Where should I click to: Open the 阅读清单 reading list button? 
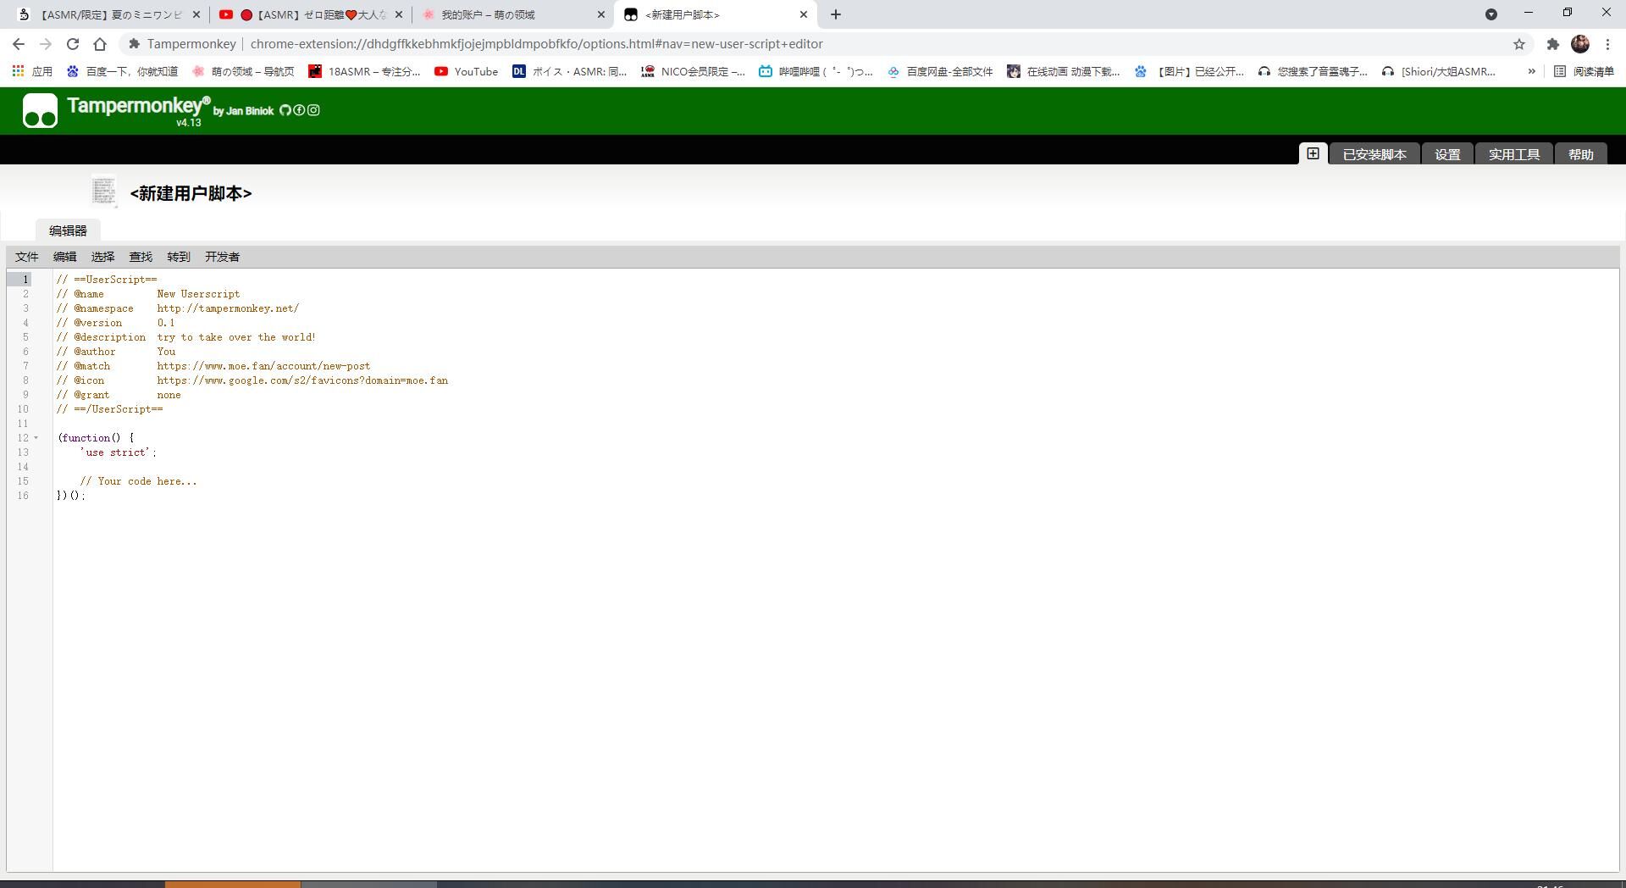1584,71
